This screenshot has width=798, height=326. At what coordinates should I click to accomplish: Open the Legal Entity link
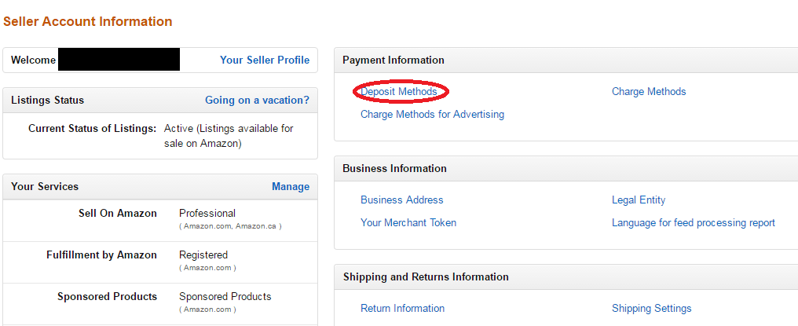click(x=639, y=200)
